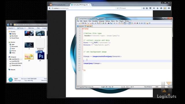Open the Settings menu in Notepad++
This screenshot has width=185, height=104.
pos(108,21)
